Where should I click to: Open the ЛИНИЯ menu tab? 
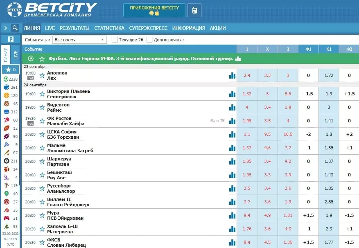32,28
